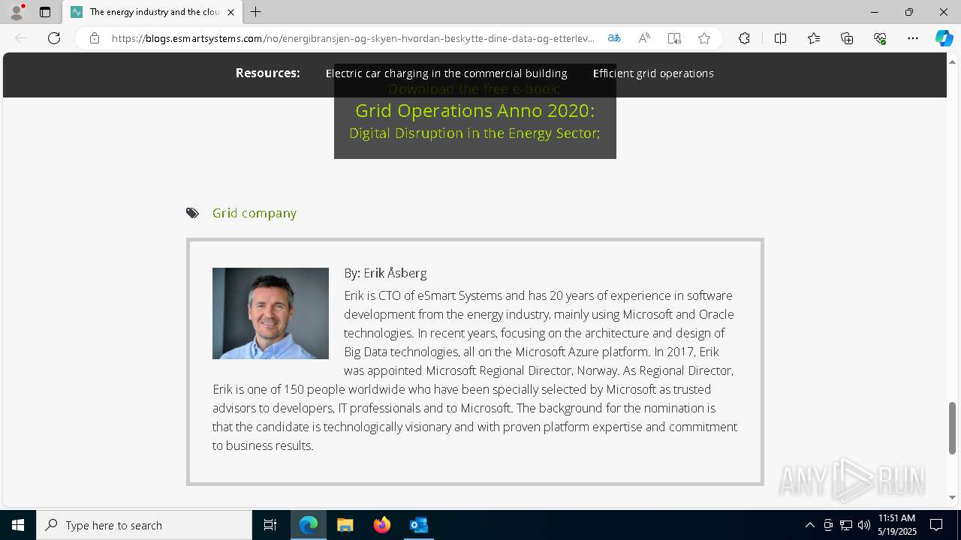Click the Resources: label
The width and height of the screenshot is (961, 540).
tap(267, 73)
